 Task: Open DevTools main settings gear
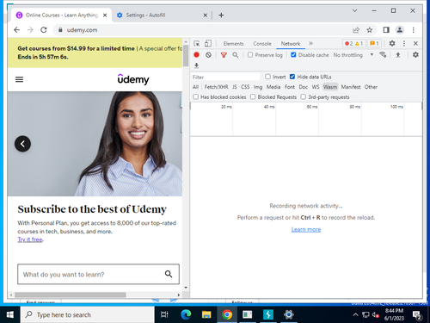click(x=392, y=43)
